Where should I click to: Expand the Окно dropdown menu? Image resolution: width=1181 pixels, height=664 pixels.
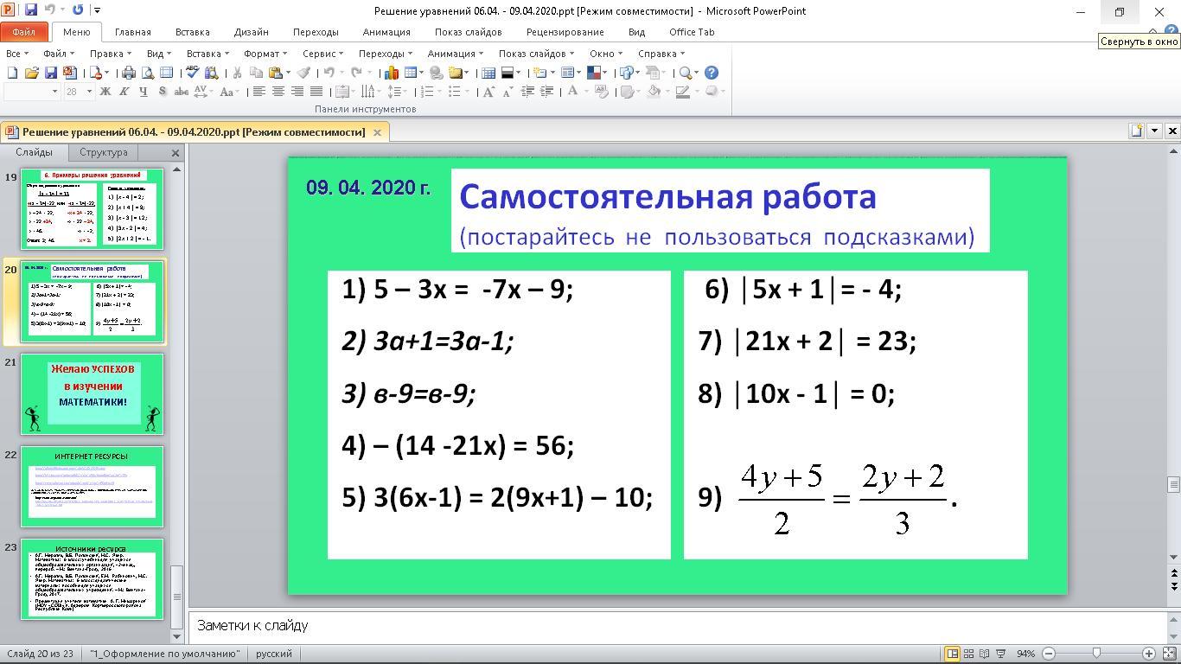point(605,54)
